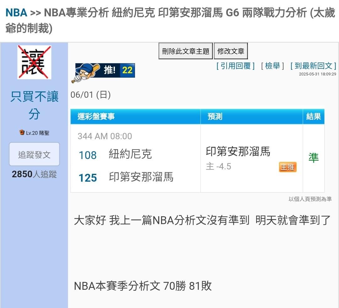Click the green 準 result mark
Screen dimensions: 339x308
tap(314, 157)
